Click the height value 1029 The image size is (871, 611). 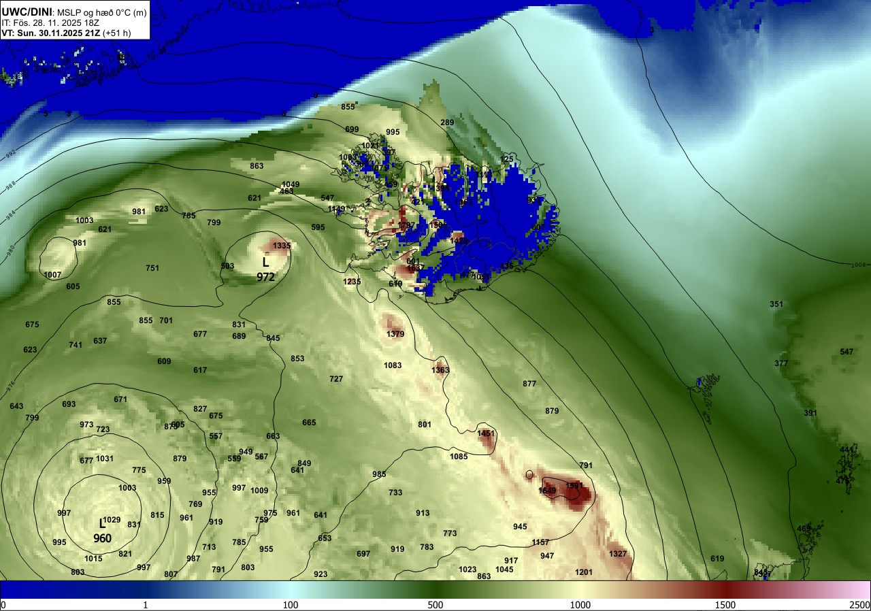click(x=112, y=520)
